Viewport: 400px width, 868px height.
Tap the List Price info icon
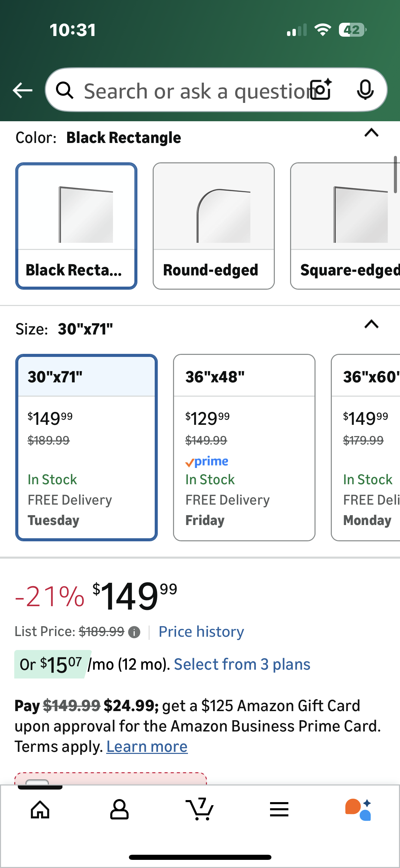134,632
